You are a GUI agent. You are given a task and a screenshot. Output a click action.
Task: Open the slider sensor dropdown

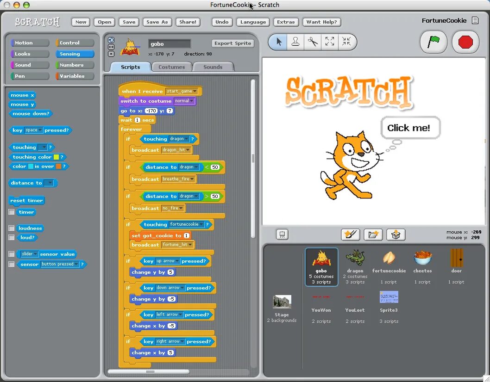30,254
